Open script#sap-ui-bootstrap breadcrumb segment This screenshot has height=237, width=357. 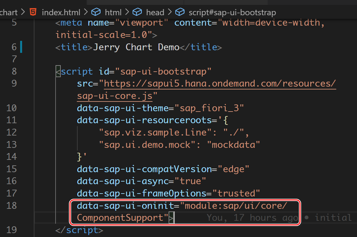(x=232, y=12)
